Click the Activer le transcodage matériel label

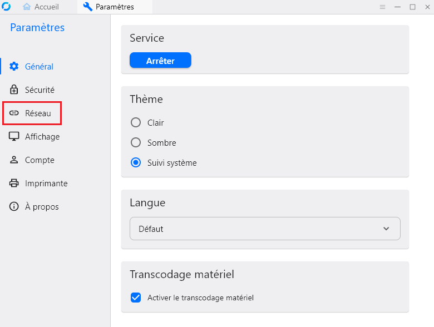200,298
